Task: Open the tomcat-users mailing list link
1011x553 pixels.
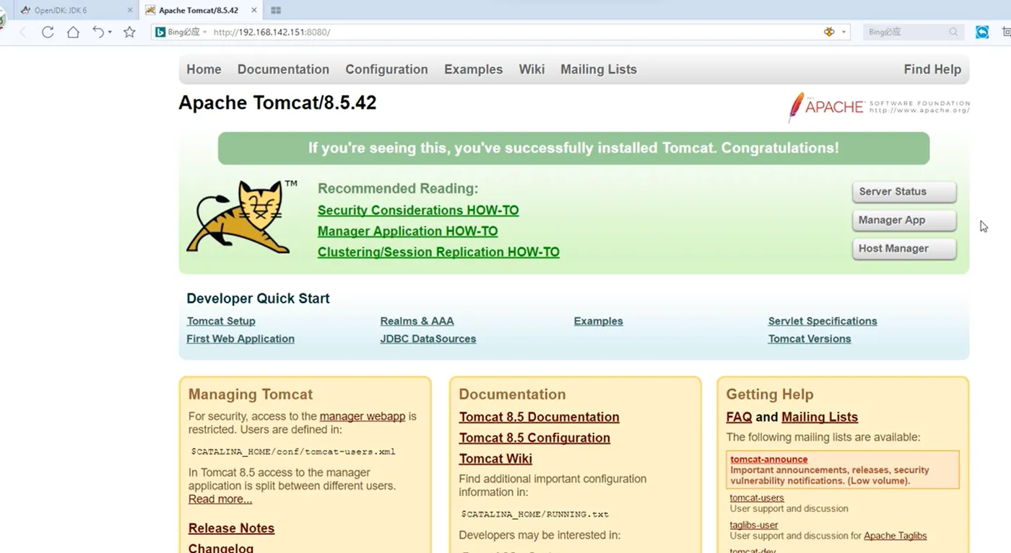Action: coord(757,497)
